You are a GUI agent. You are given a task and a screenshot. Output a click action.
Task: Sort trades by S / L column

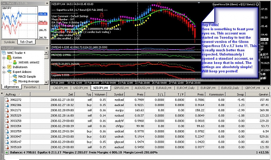pos(155,94)
